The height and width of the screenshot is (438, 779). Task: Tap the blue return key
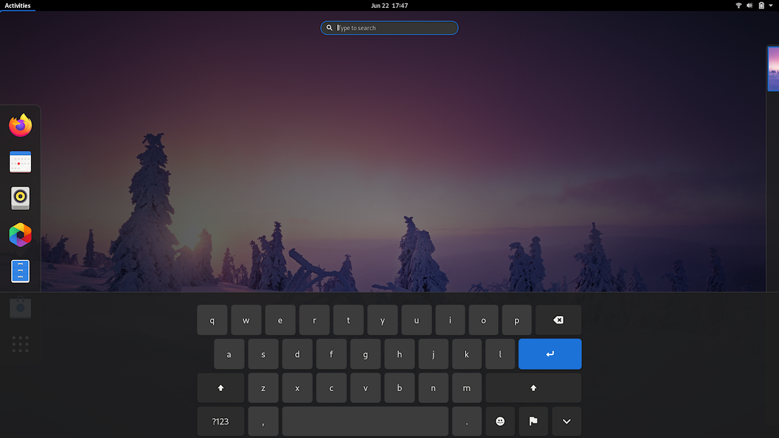click(x=550, y=354)
